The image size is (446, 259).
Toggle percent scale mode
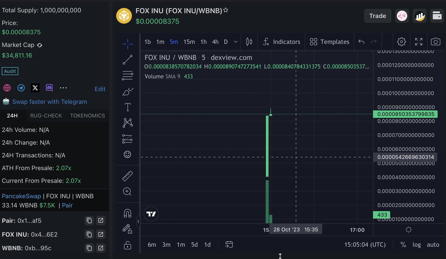tap(403, 245)
